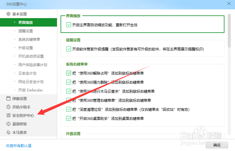Click the 界面缩放 group heading in content
235x151 pixels.
tap(73, 16)
